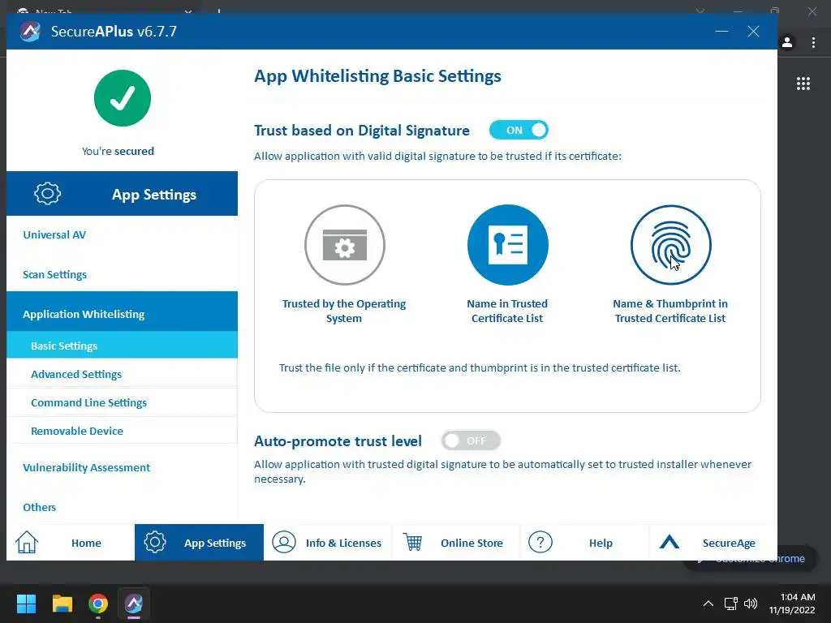831x623 pixels.
Task: Open the Online Store tab label
Action: 471,543
